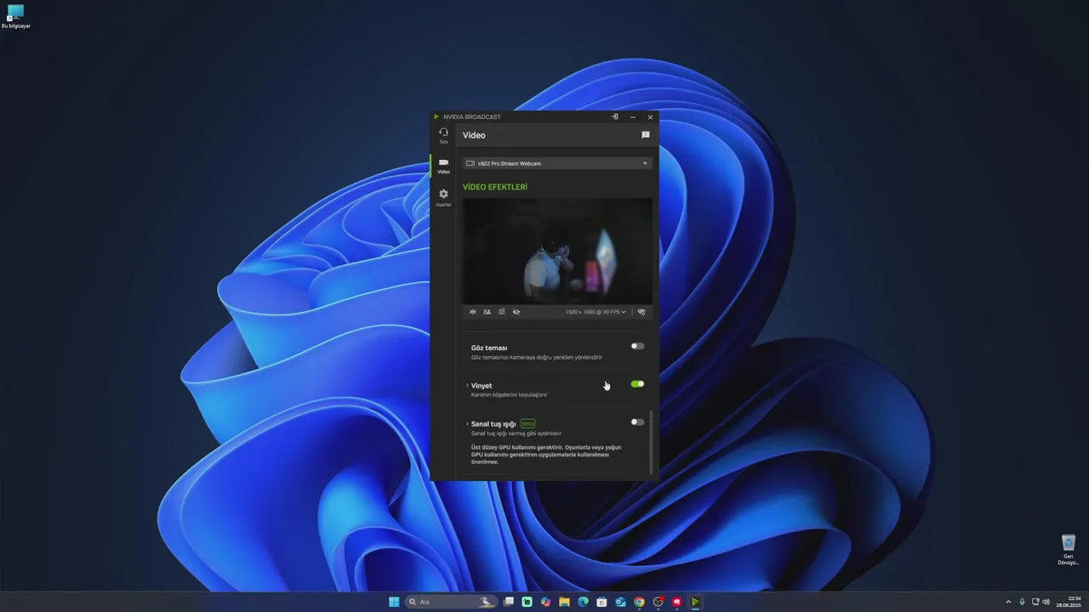Switch to the Video sidebar tab
This screenshot has height=612, width=1089.
443,166
